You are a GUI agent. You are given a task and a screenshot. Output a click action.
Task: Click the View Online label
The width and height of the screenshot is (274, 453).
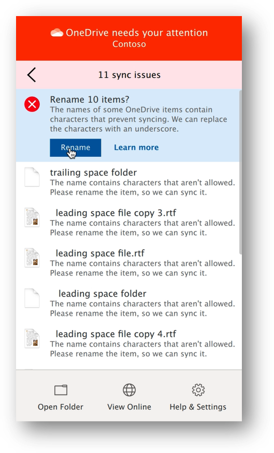click(x=129, y=407)
